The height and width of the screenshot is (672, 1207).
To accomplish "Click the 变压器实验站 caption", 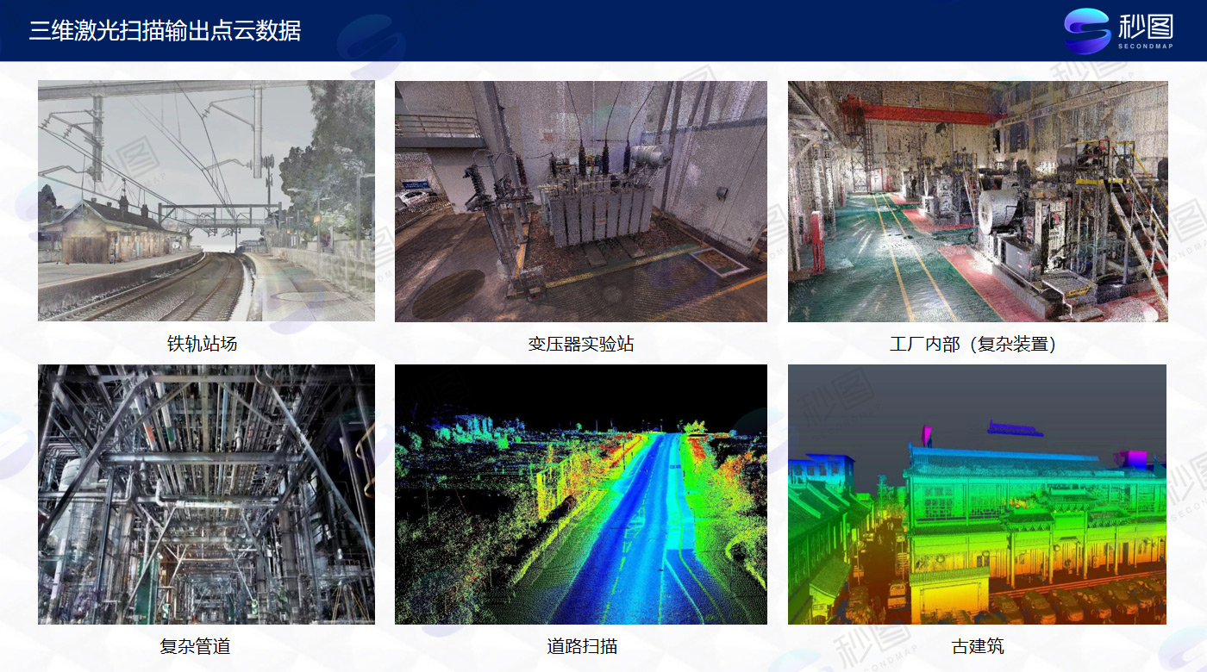I will [580, 344].
